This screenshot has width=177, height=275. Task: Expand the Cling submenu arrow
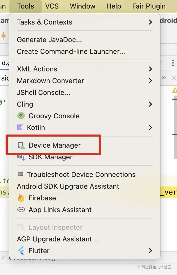tap(150, 104)
